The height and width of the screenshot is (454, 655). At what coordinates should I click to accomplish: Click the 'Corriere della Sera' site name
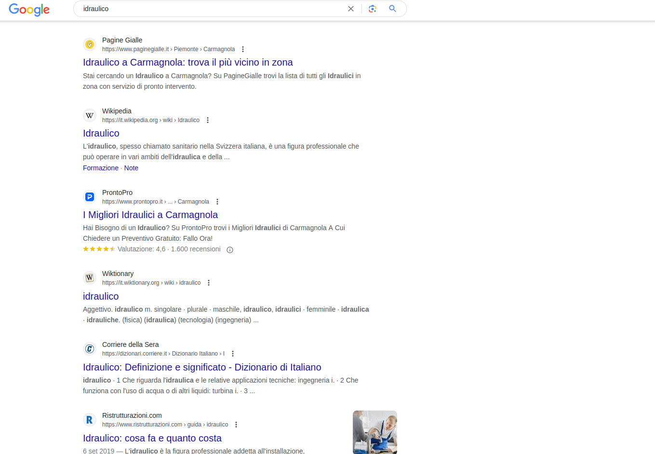tap(131, 344)
